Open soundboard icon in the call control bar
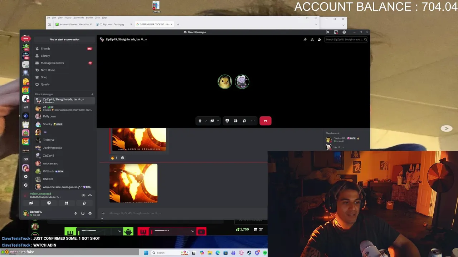 244,121
